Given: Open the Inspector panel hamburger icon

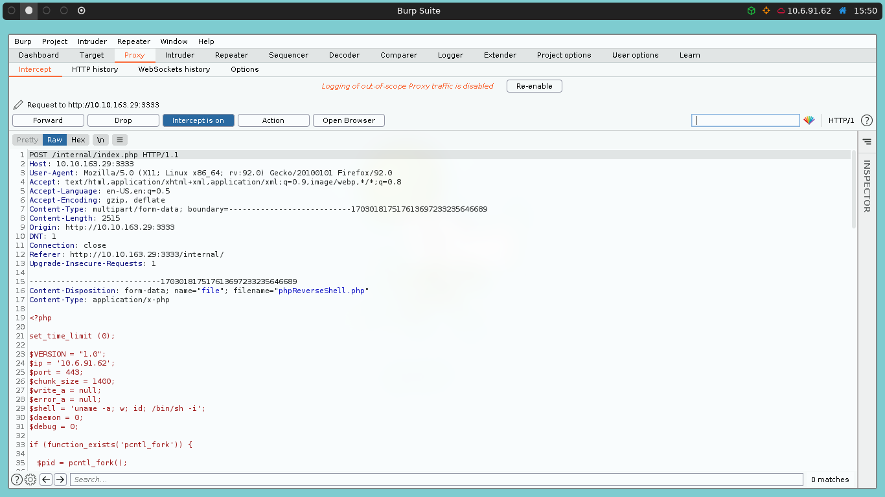Looking at the screenshot, I should (867, 141).
